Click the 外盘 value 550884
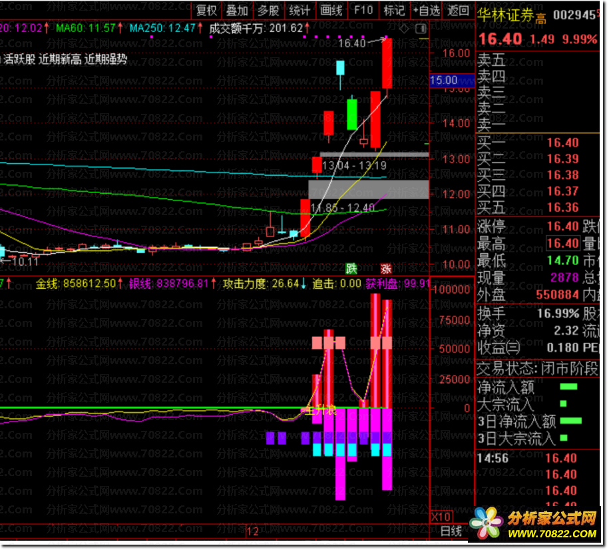Viewport: 609px width, 550px height. (557, 294)
